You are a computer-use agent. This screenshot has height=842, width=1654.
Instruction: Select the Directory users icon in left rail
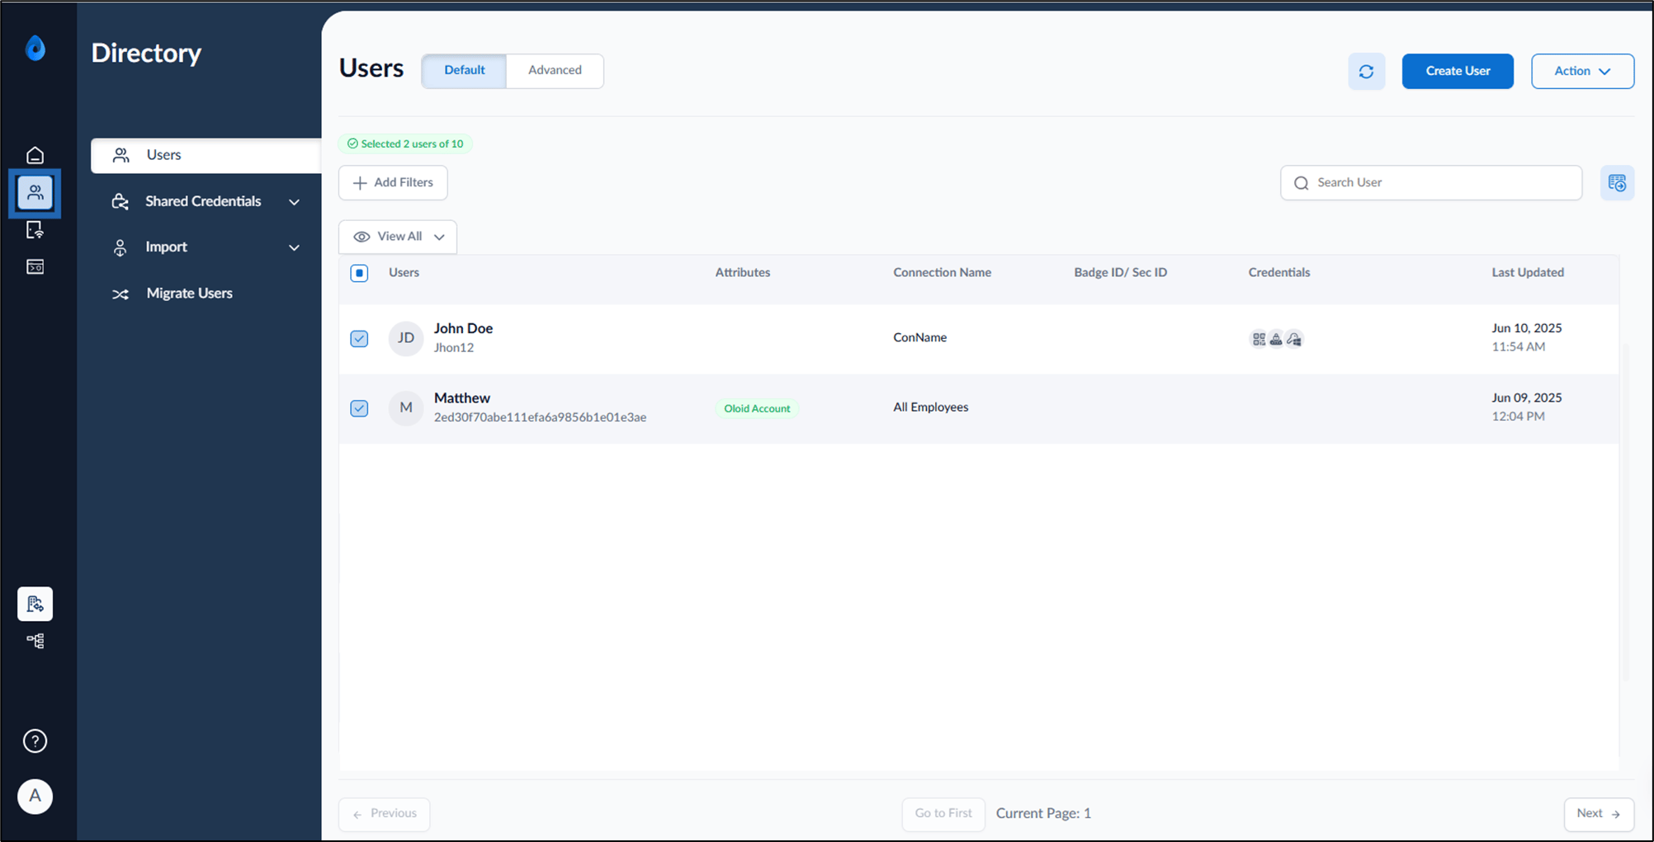(35, 193)
